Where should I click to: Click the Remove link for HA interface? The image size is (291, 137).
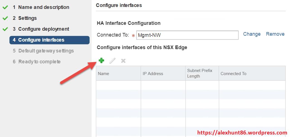tap(275, 34)
